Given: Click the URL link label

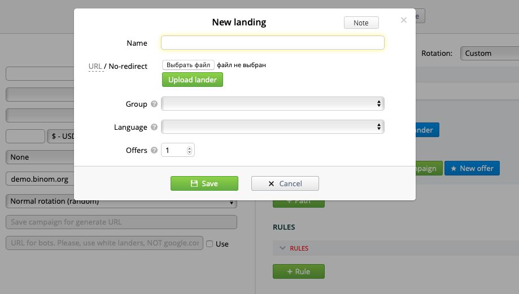Looking at the screenshot, I should 95,66.
